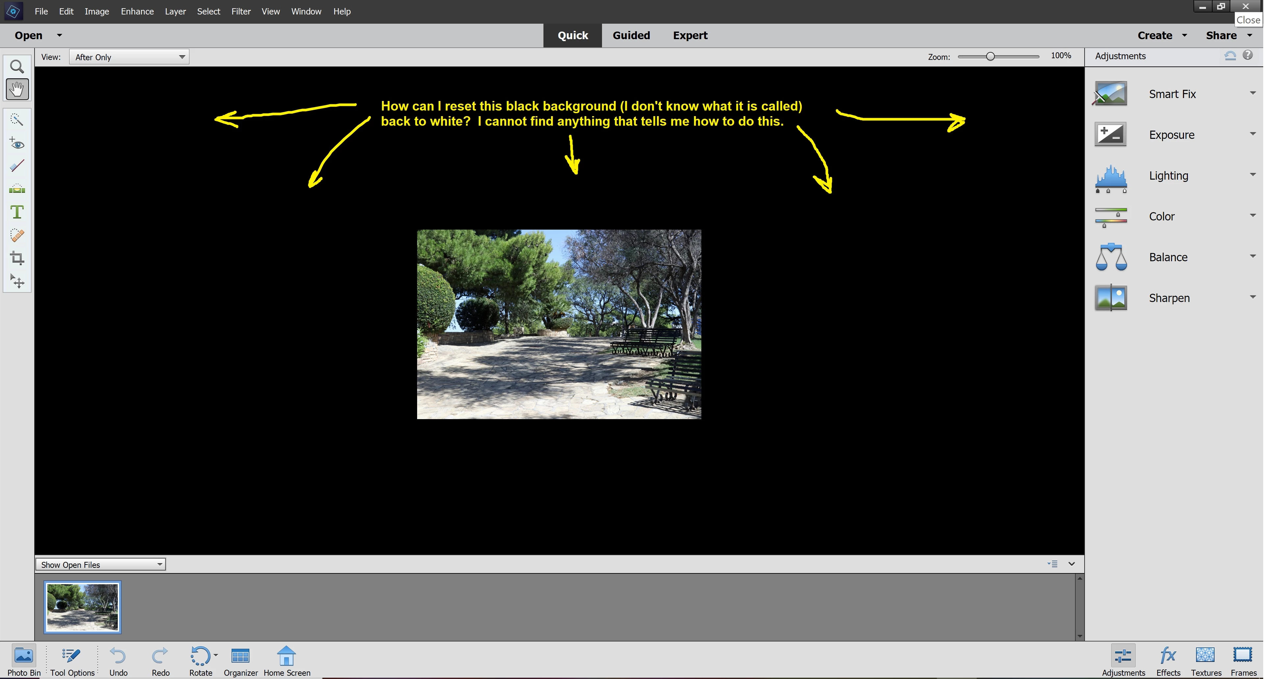Switch to the Expert tab
1279x679 pixels.
point(690,35)
